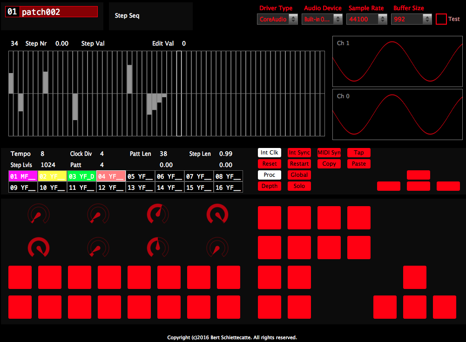The image size is (466, 342).
Task: Click the Patt Len value 38
Action: pyautogui.click(x=163, y=154)
